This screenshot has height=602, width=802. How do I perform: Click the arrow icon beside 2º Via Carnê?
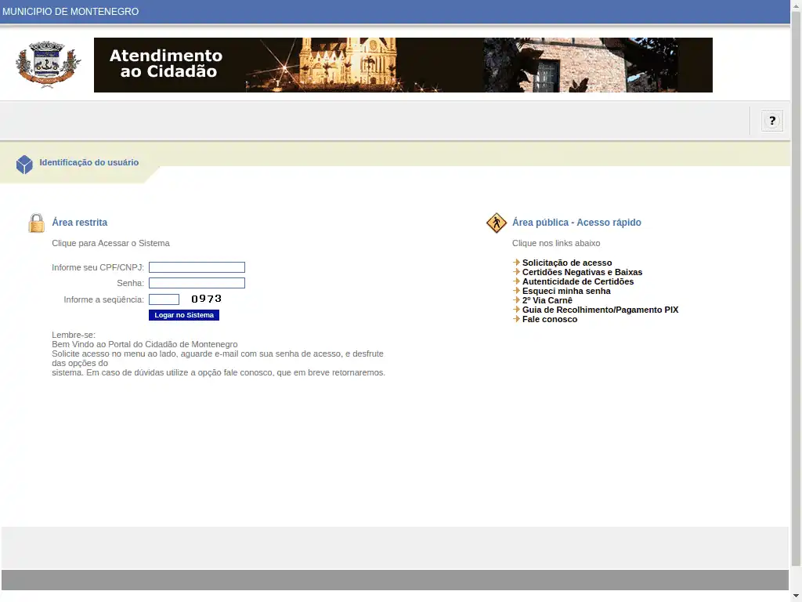click(x=516, y=300)
